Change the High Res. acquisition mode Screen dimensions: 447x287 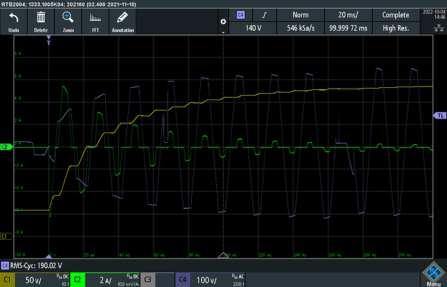tap(396, 28)
